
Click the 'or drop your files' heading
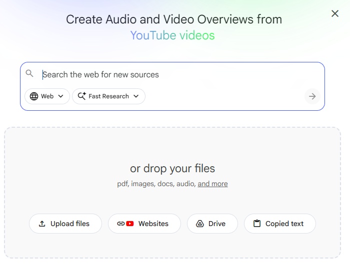pos(172,168)
